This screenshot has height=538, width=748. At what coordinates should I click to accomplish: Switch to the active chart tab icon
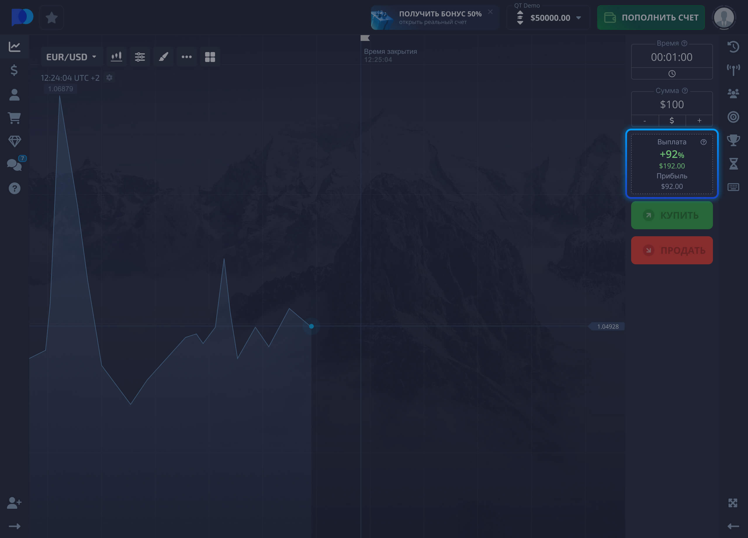coord(14,46)
